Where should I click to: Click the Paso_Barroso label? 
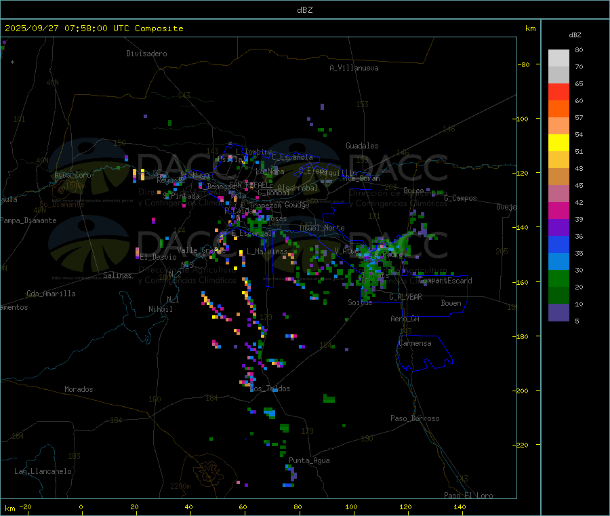point(415,418)
